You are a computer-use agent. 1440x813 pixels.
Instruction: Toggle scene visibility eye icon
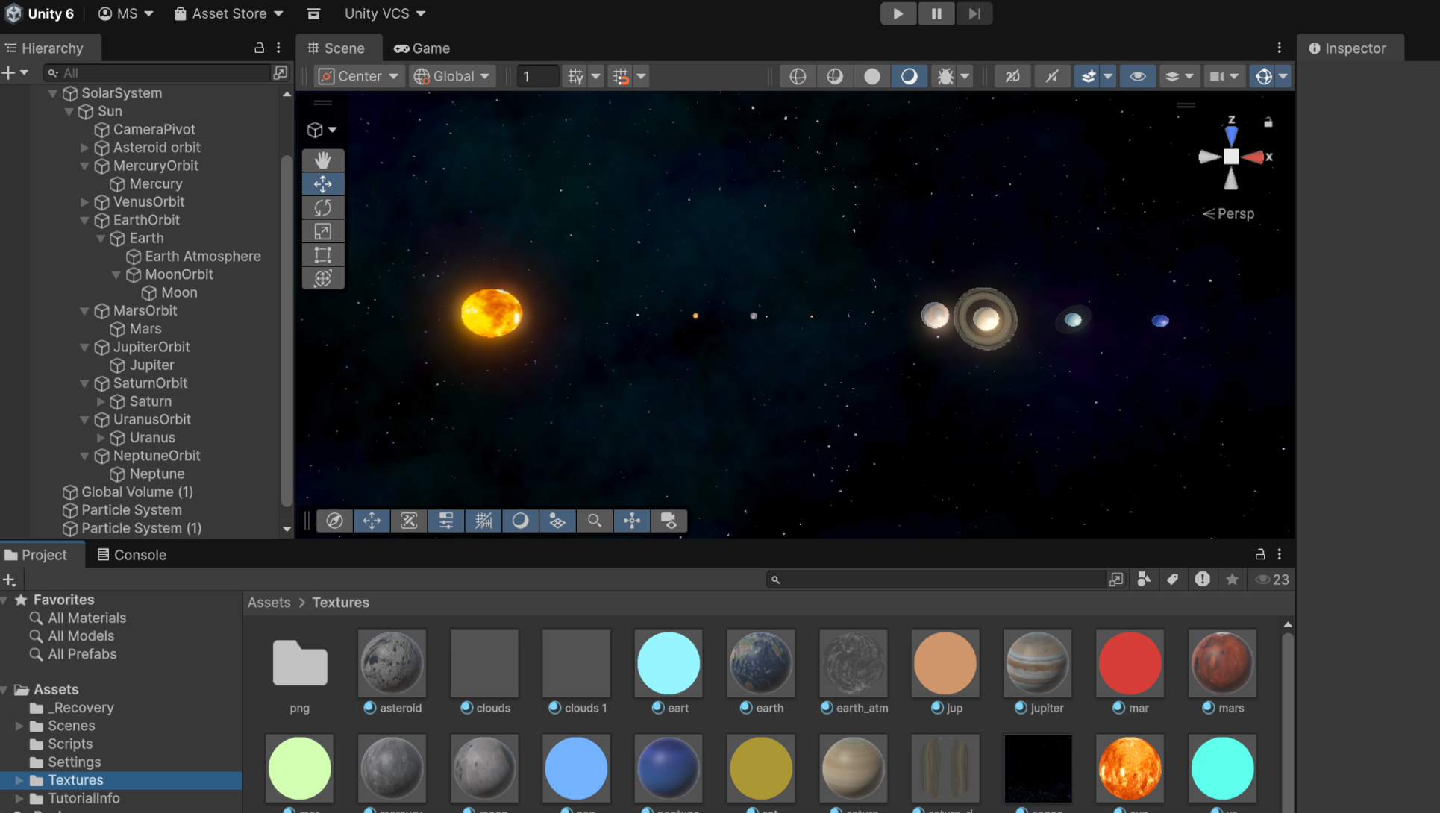[1137, 76]
